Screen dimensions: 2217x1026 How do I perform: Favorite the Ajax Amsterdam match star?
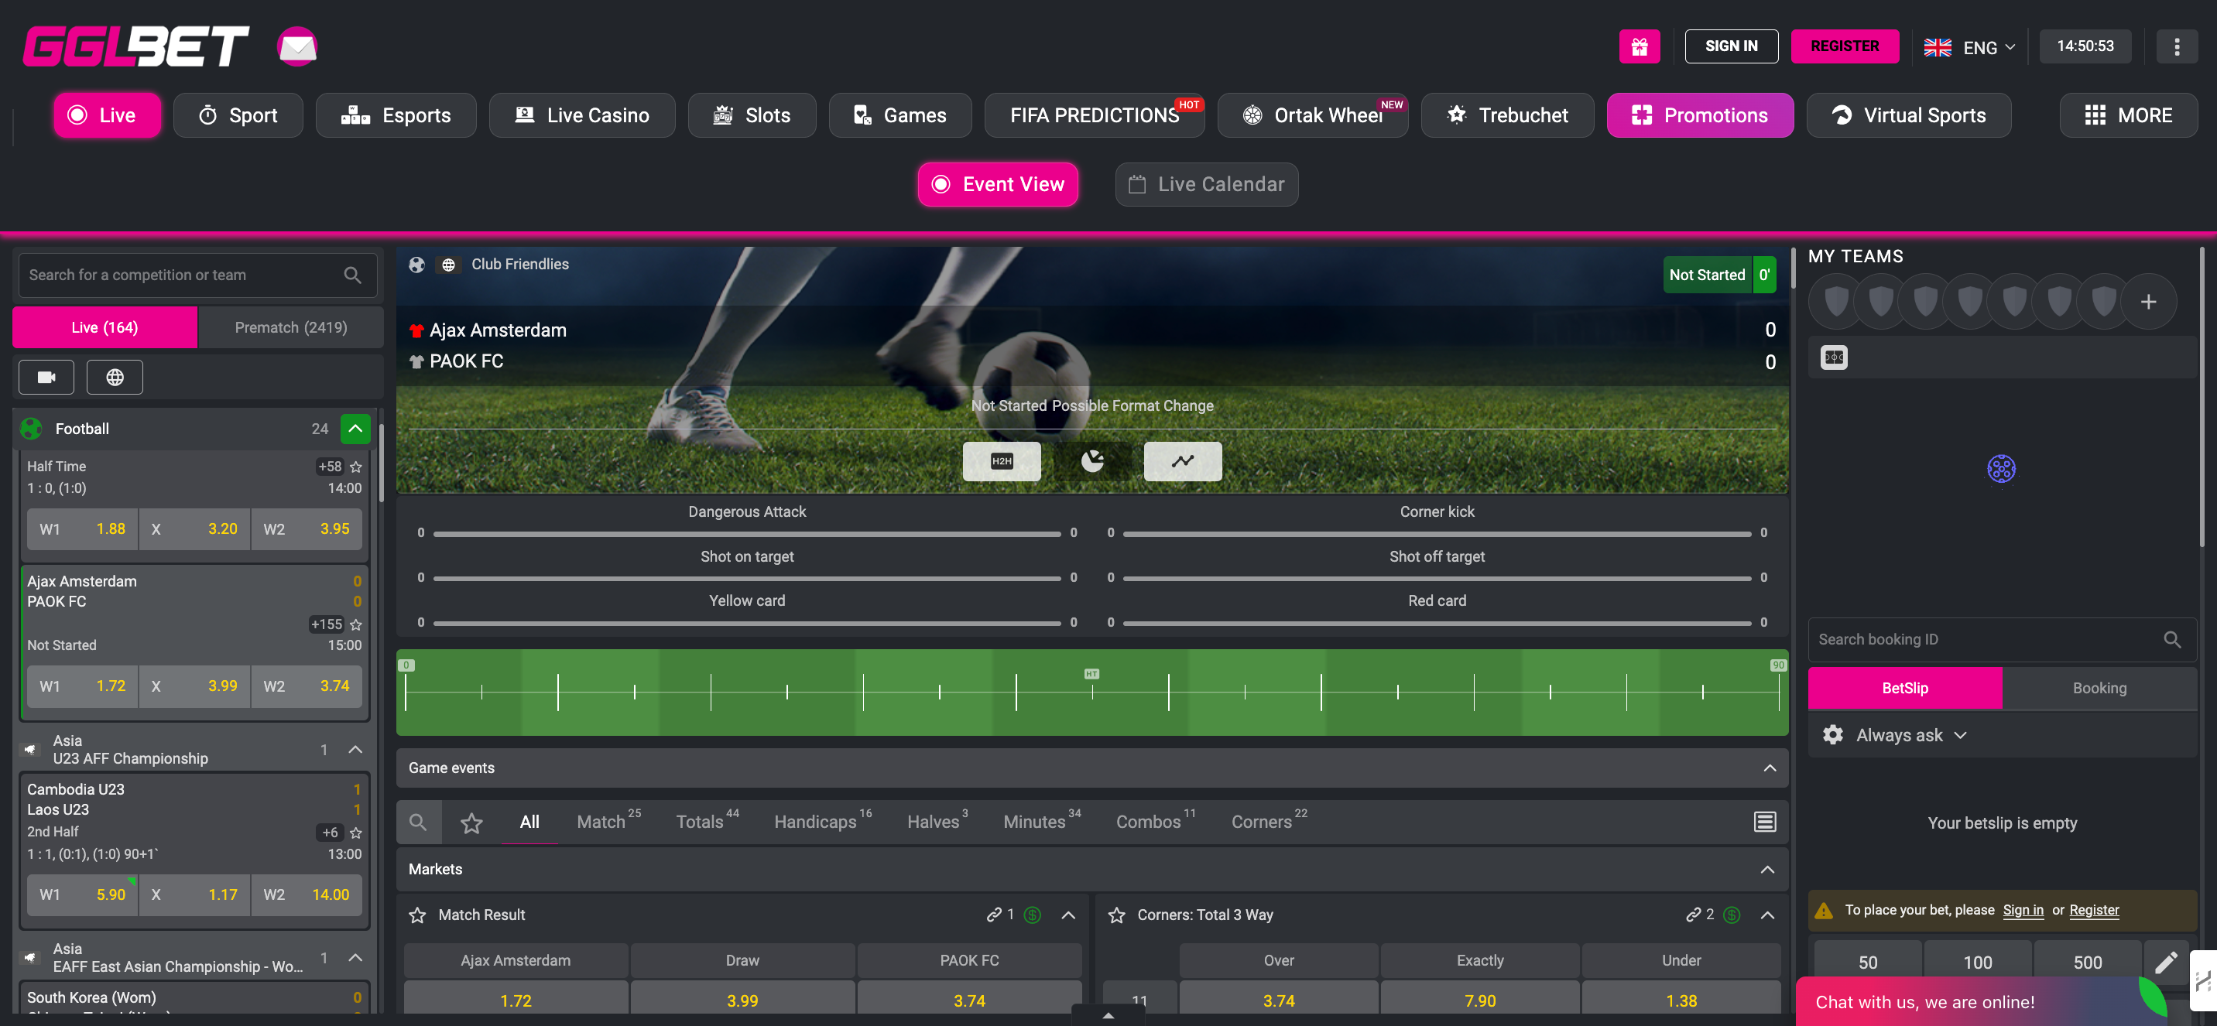click(356, 624)
